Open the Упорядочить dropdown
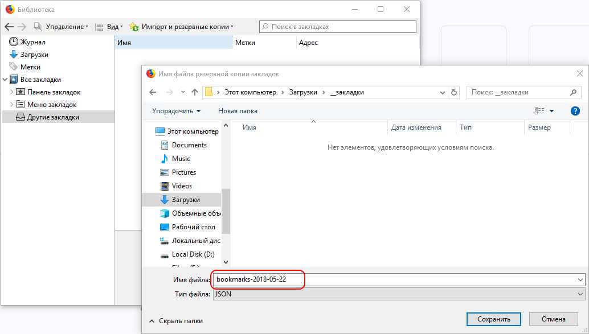The image size is (589, 334). click(176, 111)
